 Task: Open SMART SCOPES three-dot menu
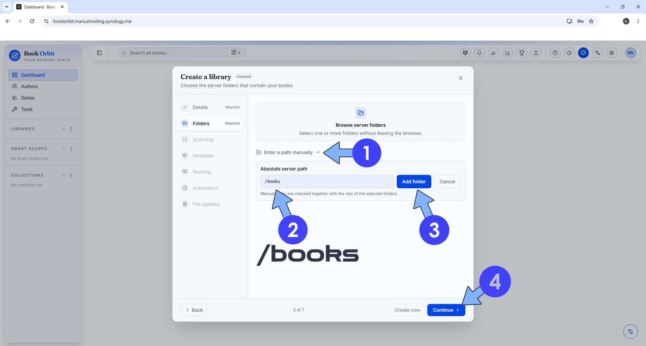pyautogui.click(x=71, y=149)
